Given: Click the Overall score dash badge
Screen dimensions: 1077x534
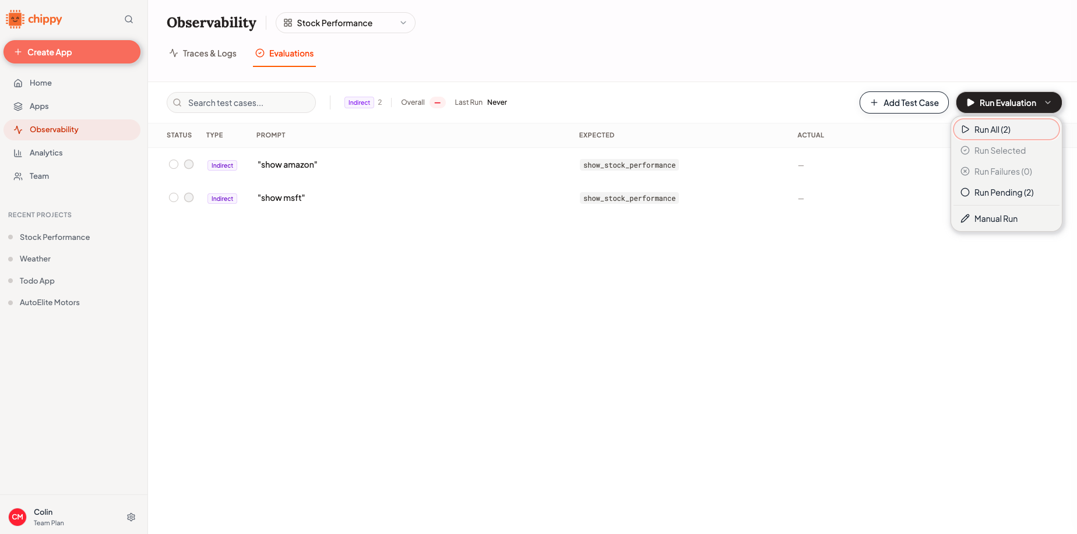Looking at the screenshot, I should [x=438, y=102].
